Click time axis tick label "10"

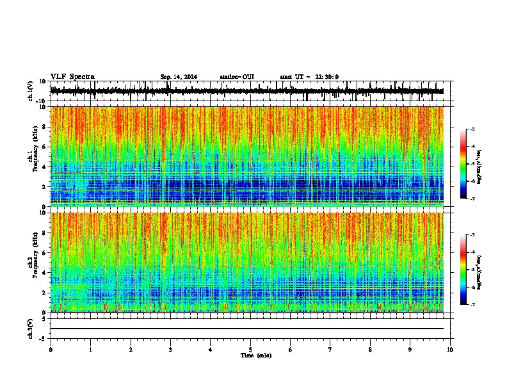pos(450,350)
